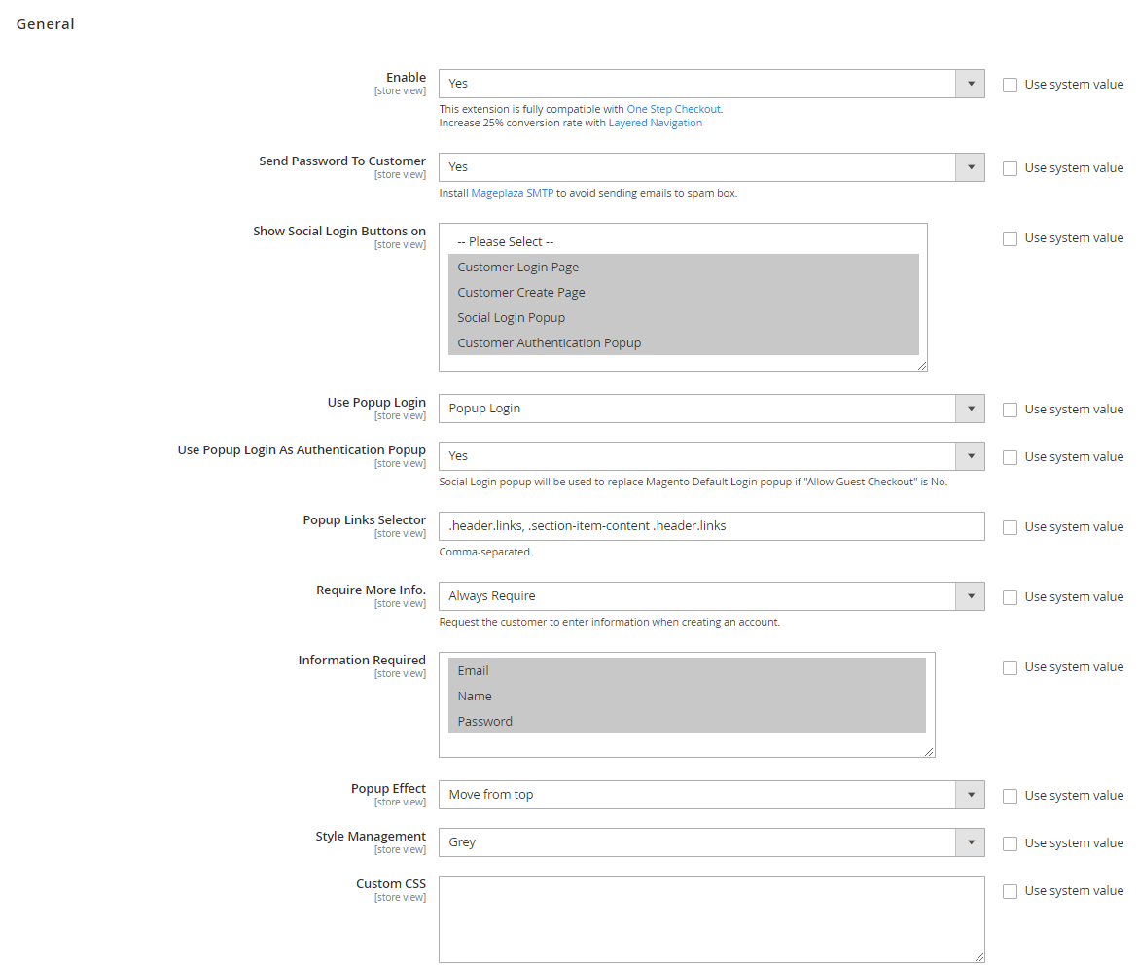The image size is (1138, 966).
Task: Choose Customer Authentication Popup in list
Action: coord(550,343)
